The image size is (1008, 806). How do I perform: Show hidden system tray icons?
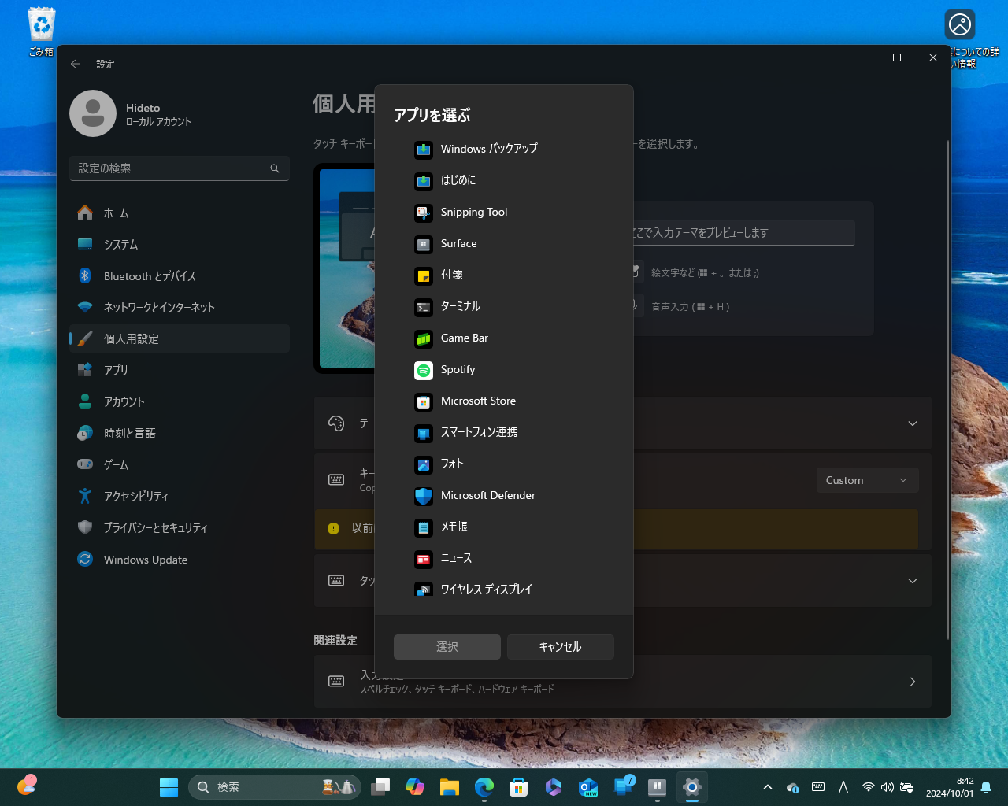click(768, 787)
